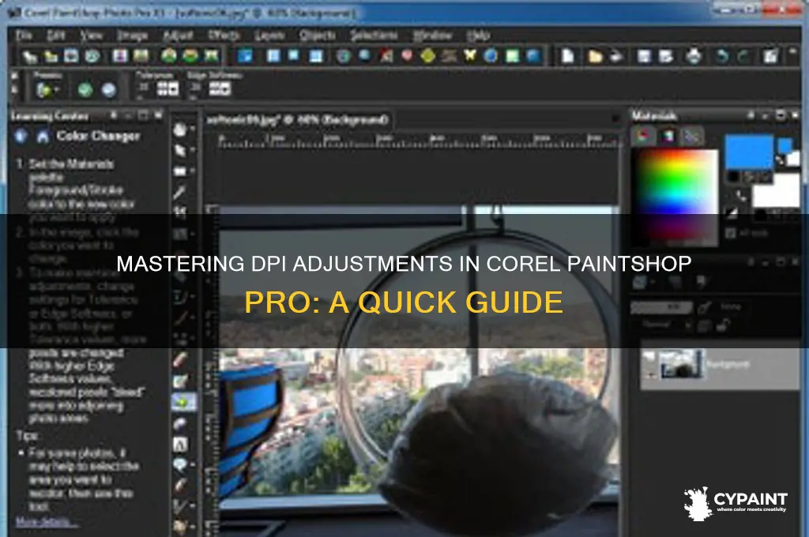
Task: Pin the Materials palette with pushpin
Action: point(751,115)
